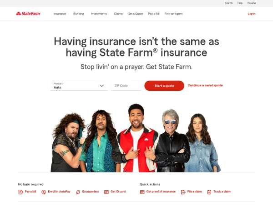The width and height of the screenshot is (273, 219).
Task: Open the Claims menu item
Action: point(118,14)
